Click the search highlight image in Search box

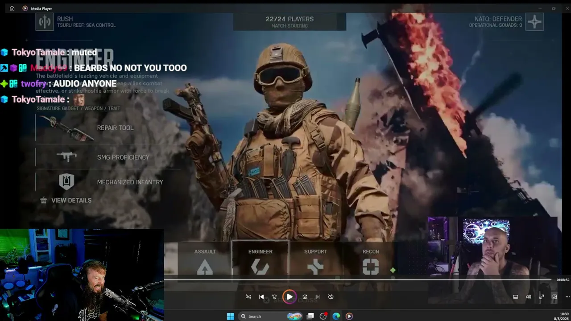tap(294, 316)
